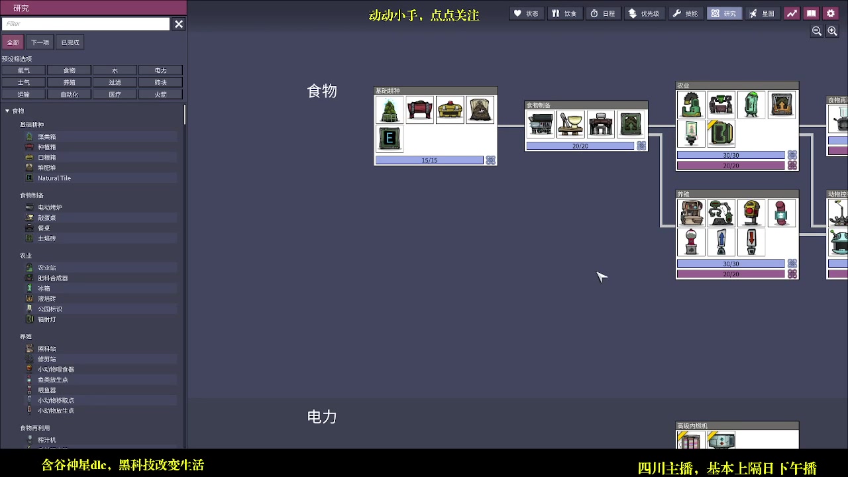Screen dimensions: 848x477
Task: Click the shearing station icon in 养殖 card
Action: coord(721,213)
